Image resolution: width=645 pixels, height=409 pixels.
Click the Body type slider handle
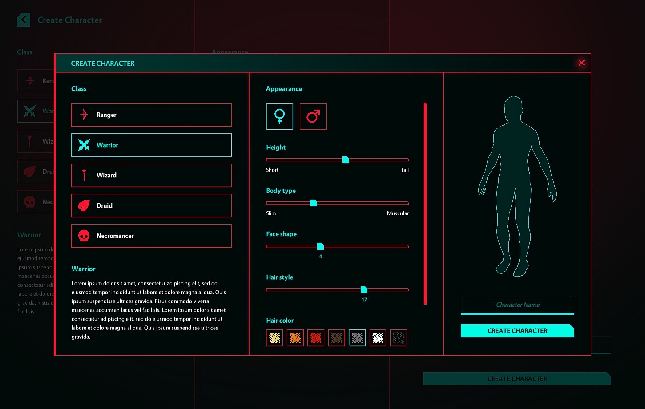[x=314, y=203]
